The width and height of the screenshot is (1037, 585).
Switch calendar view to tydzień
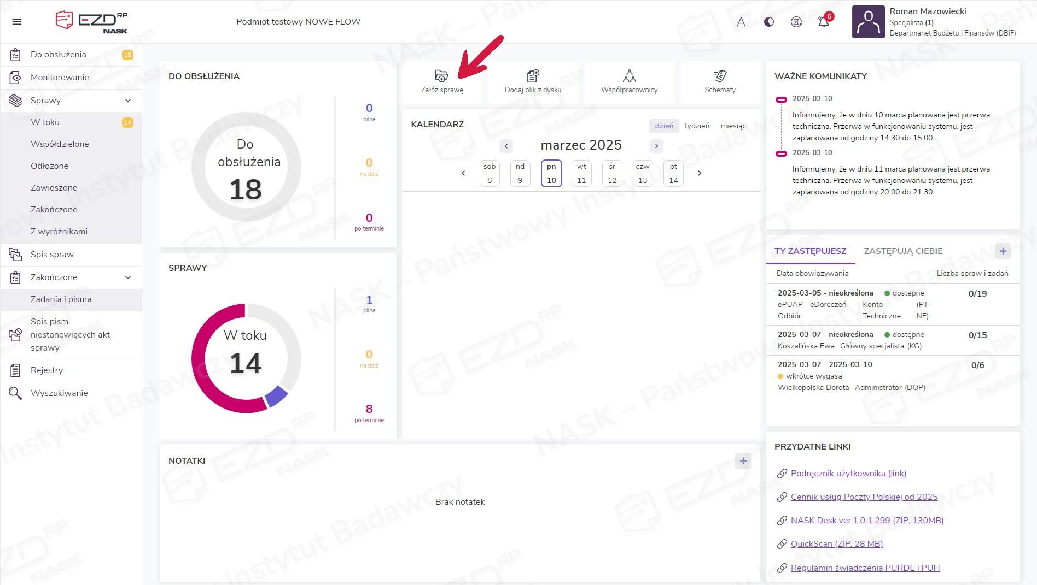[x=697, y=126]
